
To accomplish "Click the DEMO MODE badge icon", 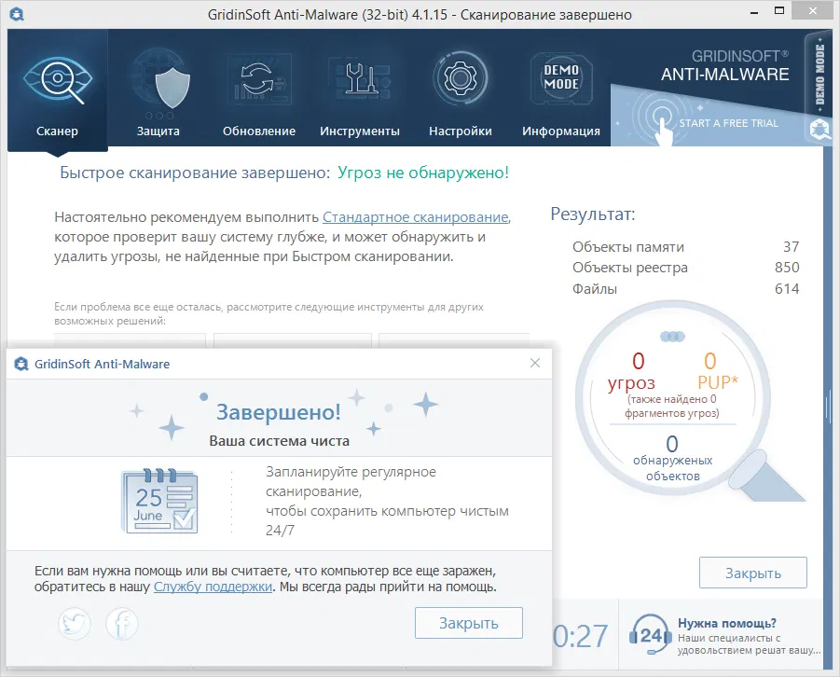I will point(561,78).
